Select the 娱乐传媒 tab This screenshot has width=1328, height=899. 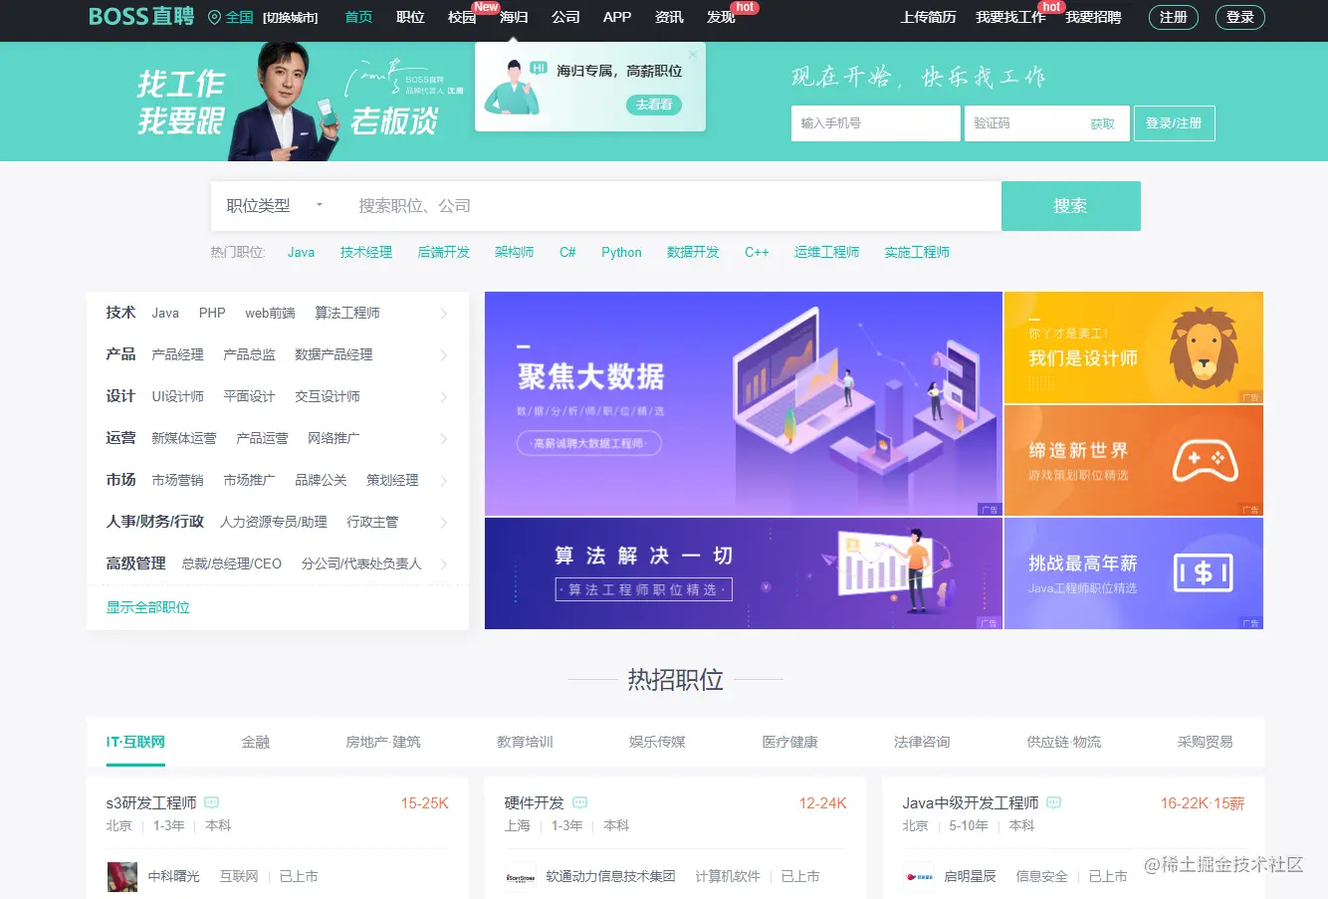click(x=657, y=742)
